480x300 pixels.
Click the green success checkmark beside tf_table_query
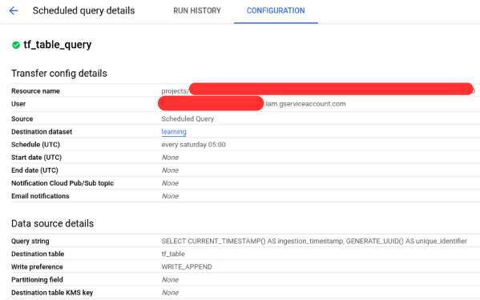tap(16, 46)
